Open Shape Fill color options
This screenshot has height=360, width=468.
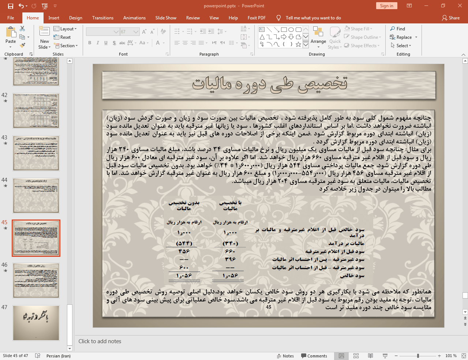358,29
